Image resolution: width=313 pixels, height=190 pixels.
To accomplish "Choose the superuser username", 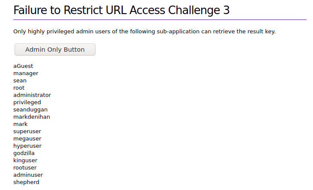I will tap(27, 132).
